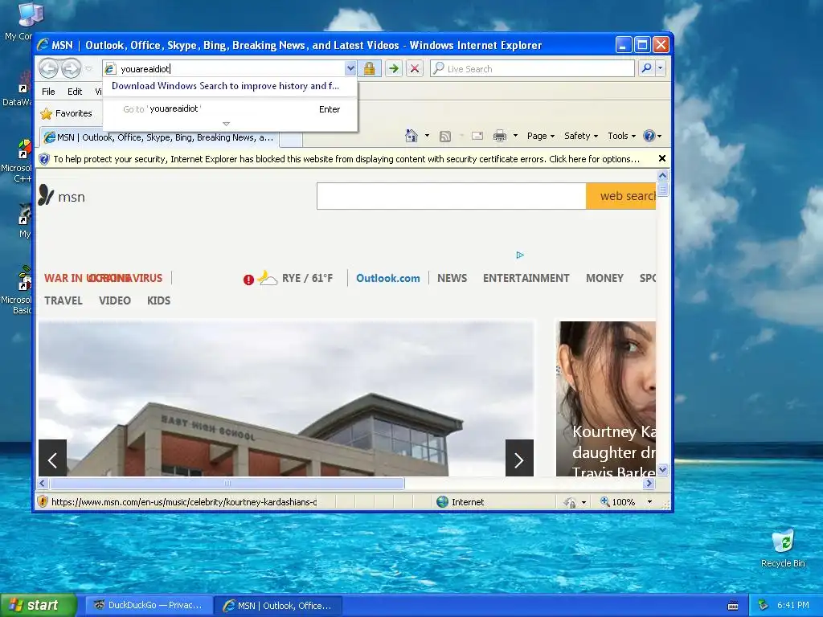Open the search provider options dropdown
Image resolution: width=823 pixels, height=617 pixels.
coord(661,68)
